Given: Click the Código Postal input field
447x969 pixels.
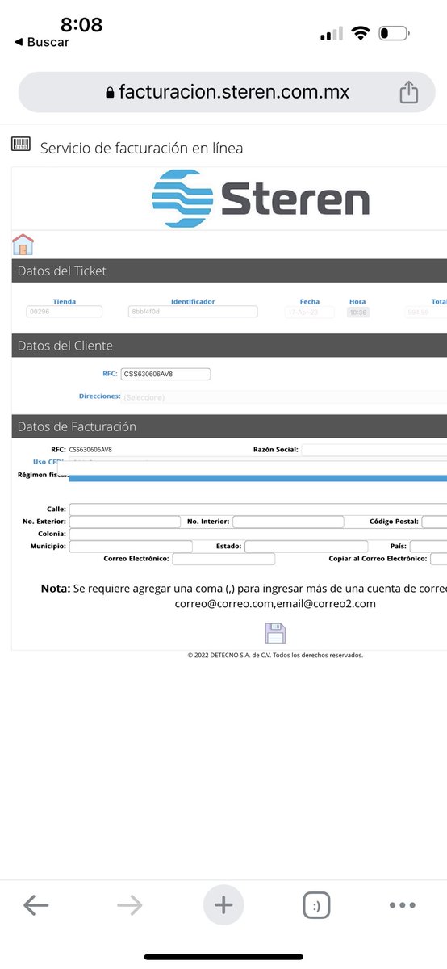Looking at the screenshot, I should [434, 522].
